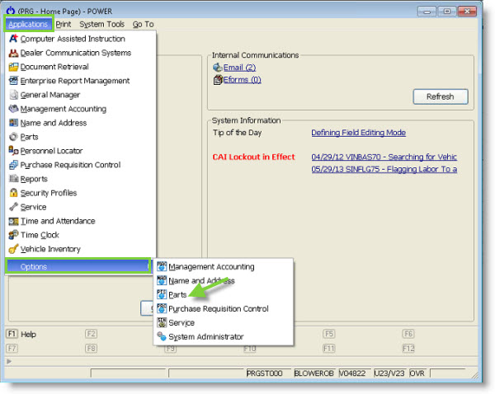This screenshot has width=495, height=394.
Task: Click the Service icon in Options submenu
Action: (162, 323)
